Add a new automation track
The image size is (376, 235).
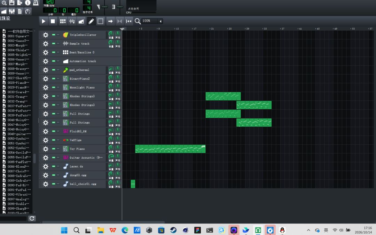(81, 21)
